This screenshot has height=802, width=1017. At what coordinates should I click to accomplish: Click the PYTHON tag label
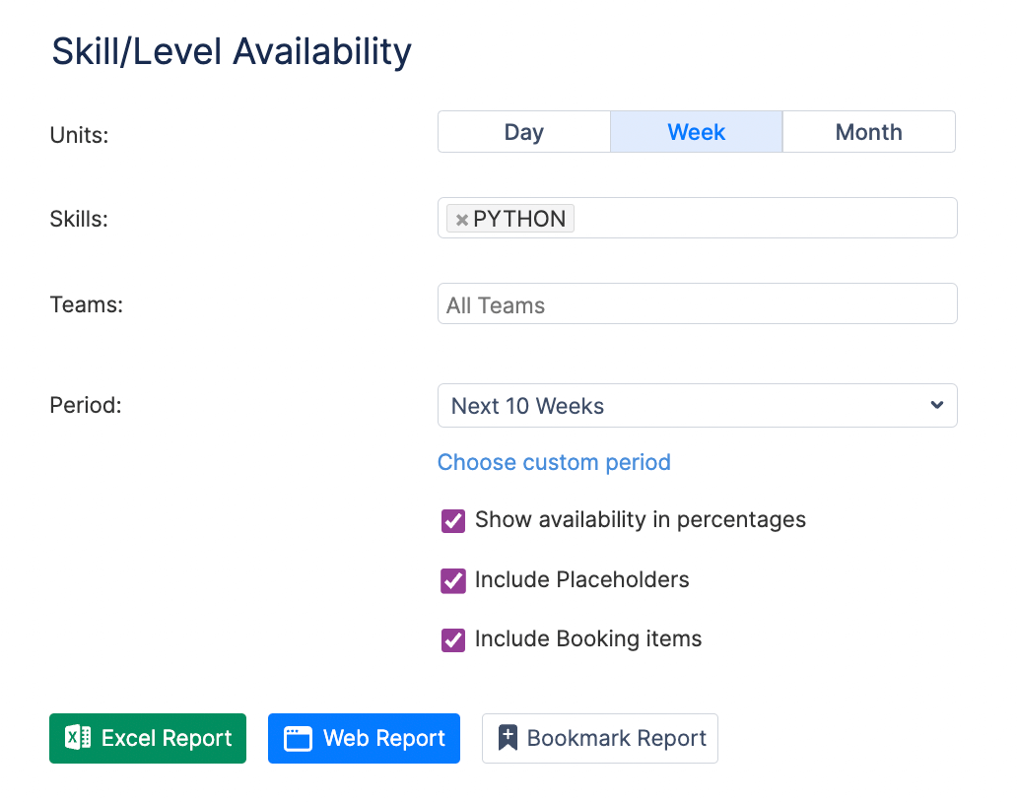pos(519,219)
